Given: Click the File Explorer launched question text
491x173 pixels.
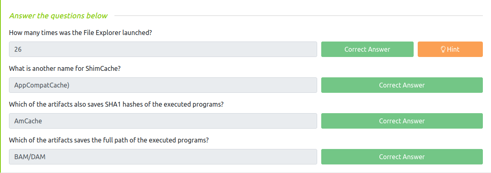Looking at the screenshot, I should (80, 33).
